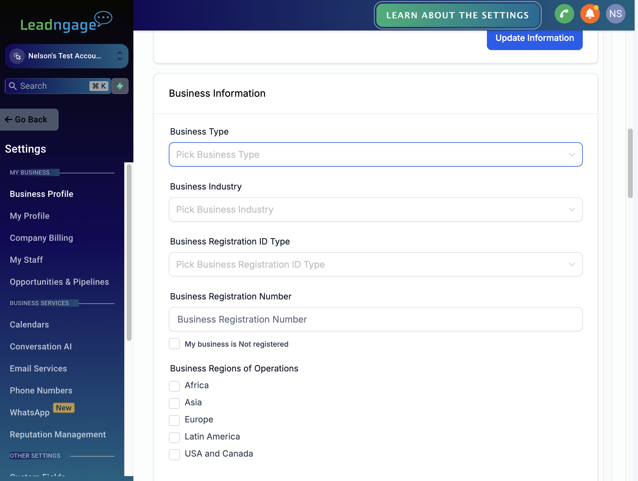
Task: Open the Pick Business Industry dropdown
Action: [375, 209]
